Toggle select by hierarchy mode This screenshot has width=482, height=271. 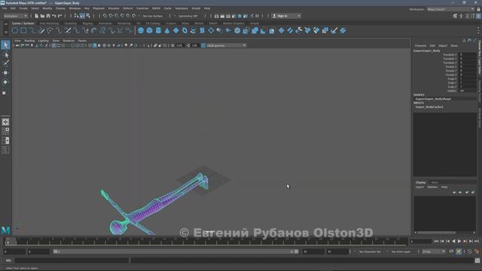pos(76,16)
